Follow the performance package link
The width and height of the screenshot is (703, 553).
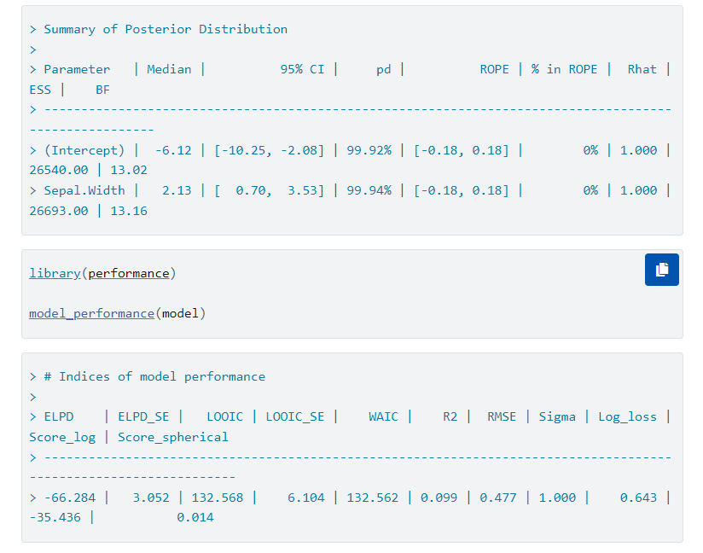(131, 273)
